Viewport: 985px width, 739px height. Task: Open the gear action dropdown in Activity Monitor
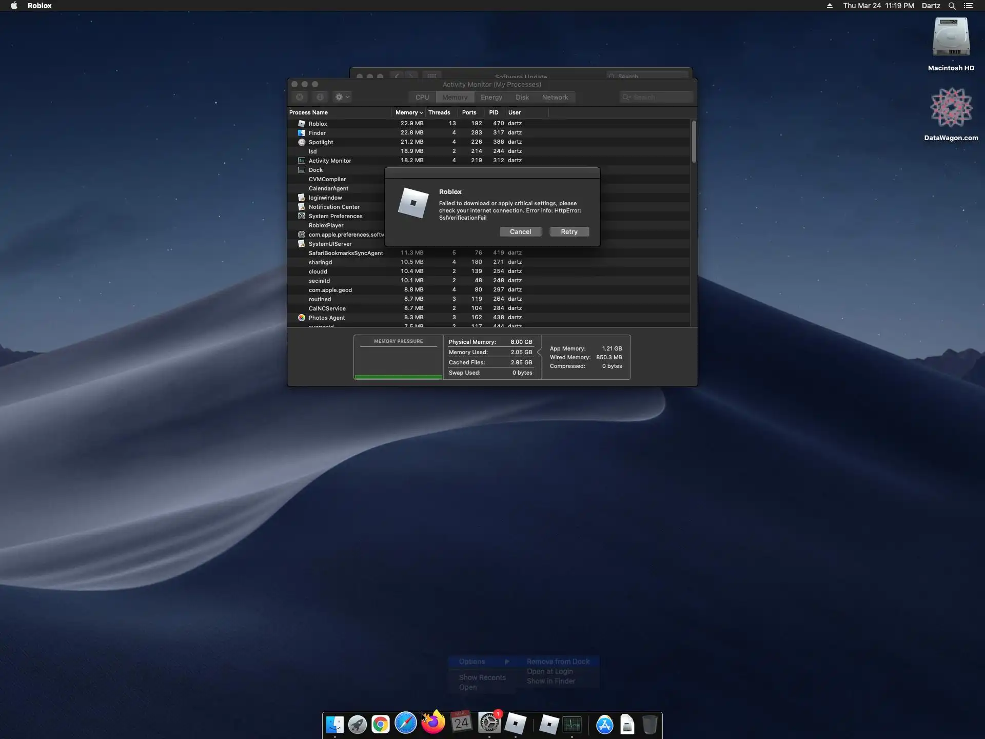pyautogui.click(x=342, y=97)
